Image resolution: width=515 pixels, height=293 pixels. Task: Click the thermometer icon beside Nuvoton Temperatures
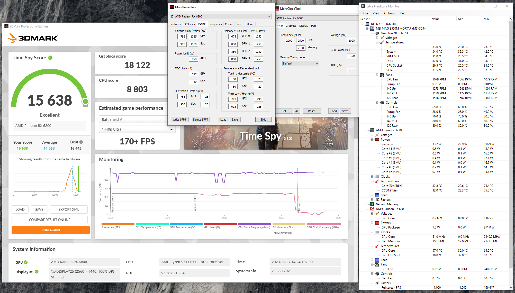click(x=382, y=42)
